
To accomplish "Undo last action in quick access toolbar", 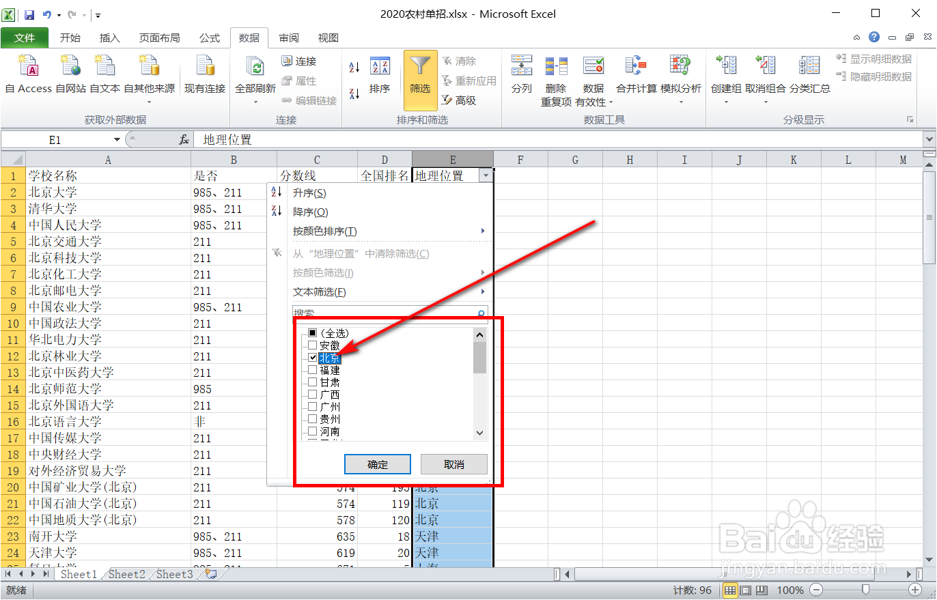I will pos(47,14).
